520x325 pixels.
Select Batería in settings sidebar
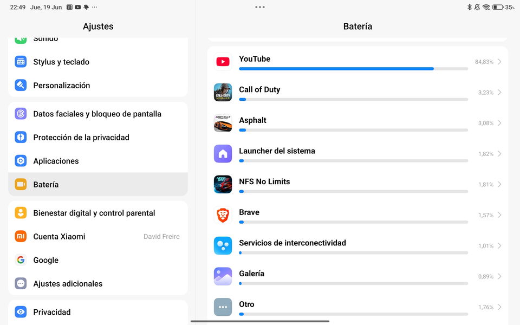[x=98, y=184]
